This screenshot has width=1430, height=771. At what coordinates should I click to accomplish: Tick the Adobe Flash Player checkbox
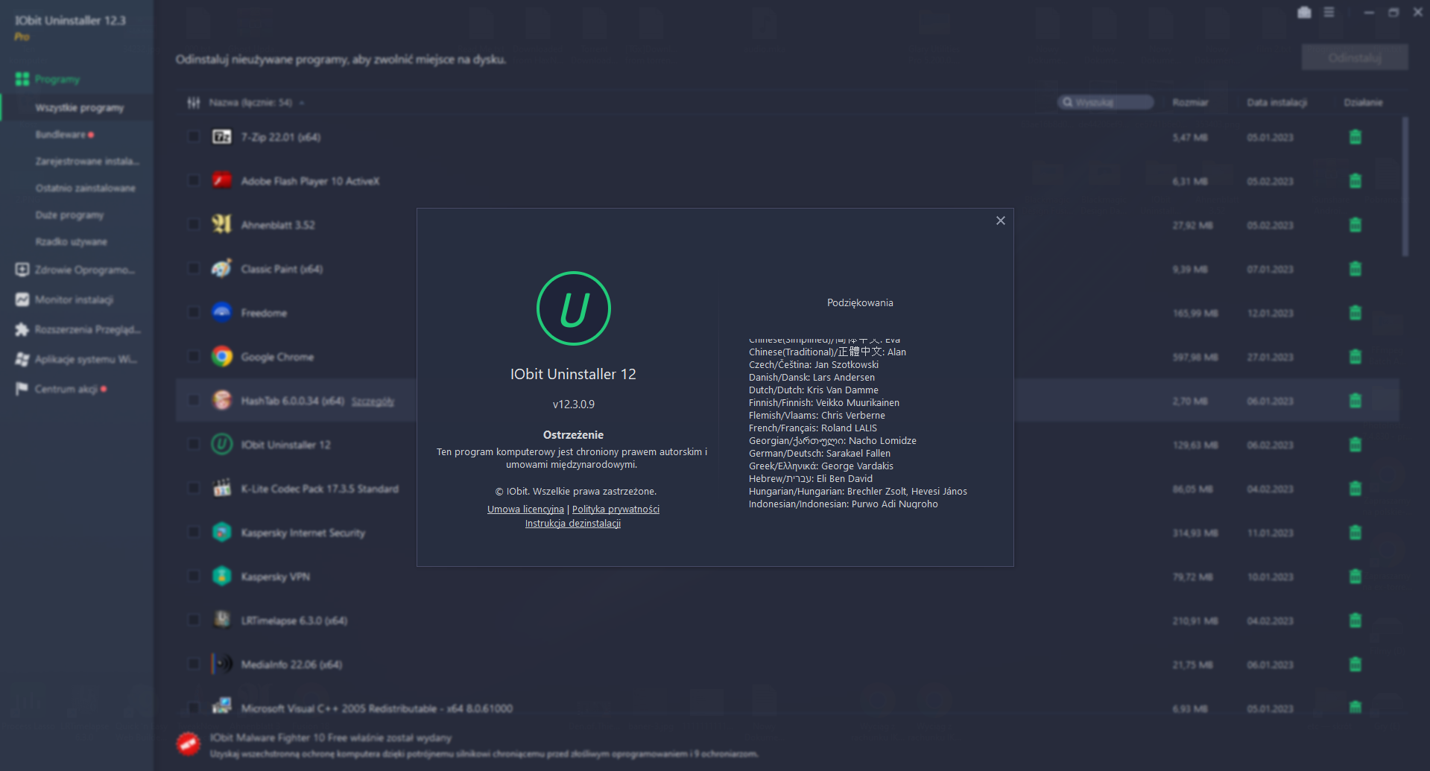pyautogui.click(x=194, y=181)
